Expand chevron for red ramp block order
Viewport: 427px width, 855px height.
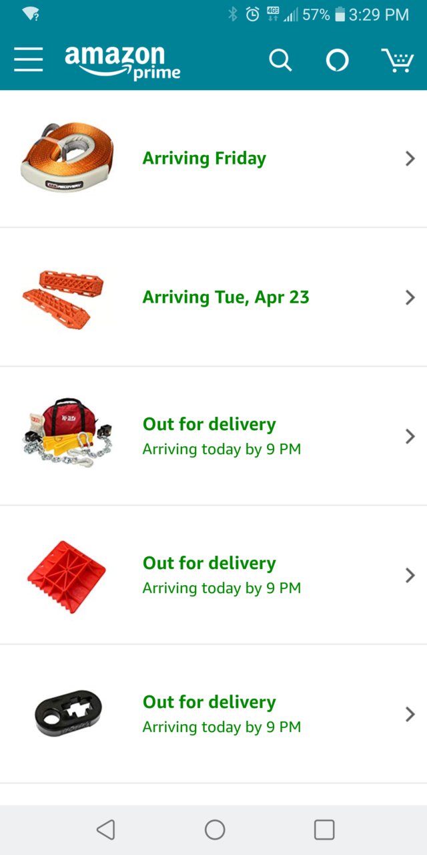click(x=410, y=575)
